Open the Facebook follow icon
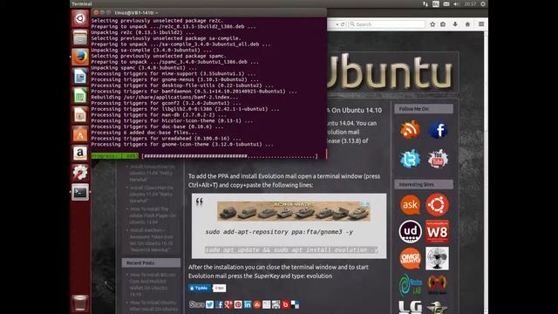The image size is (558, 314). click(438, 130)
